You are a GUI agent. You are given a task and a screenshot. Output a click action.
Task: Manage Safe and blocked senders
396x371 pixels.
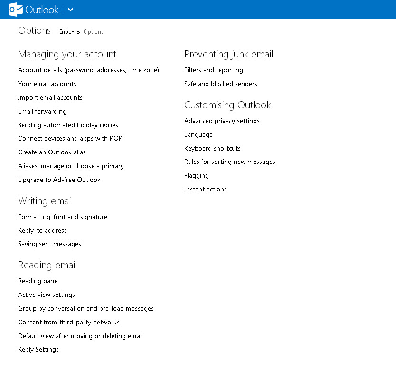[x=220, y=84]
